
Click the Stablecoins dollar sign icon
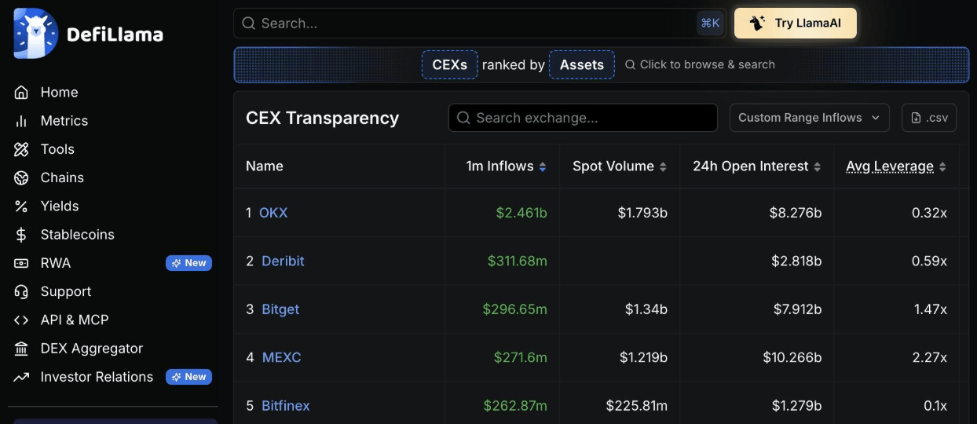[x=22, y=235]
